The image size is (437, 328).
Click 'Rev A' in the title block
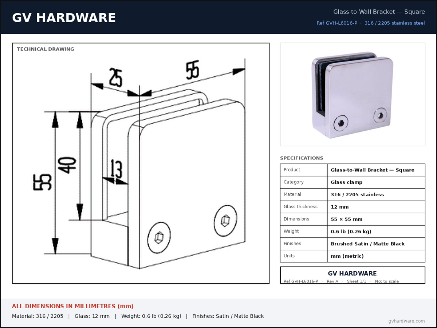[x=332, y=281]
